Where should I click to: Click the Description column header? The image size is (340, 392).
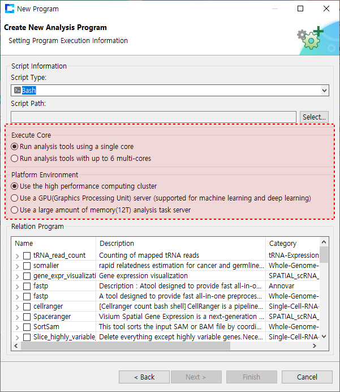pyautogui.click(x=180, y=244)
